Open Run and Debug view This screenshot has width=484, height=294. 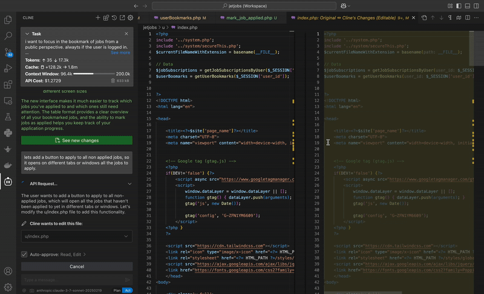8,68
